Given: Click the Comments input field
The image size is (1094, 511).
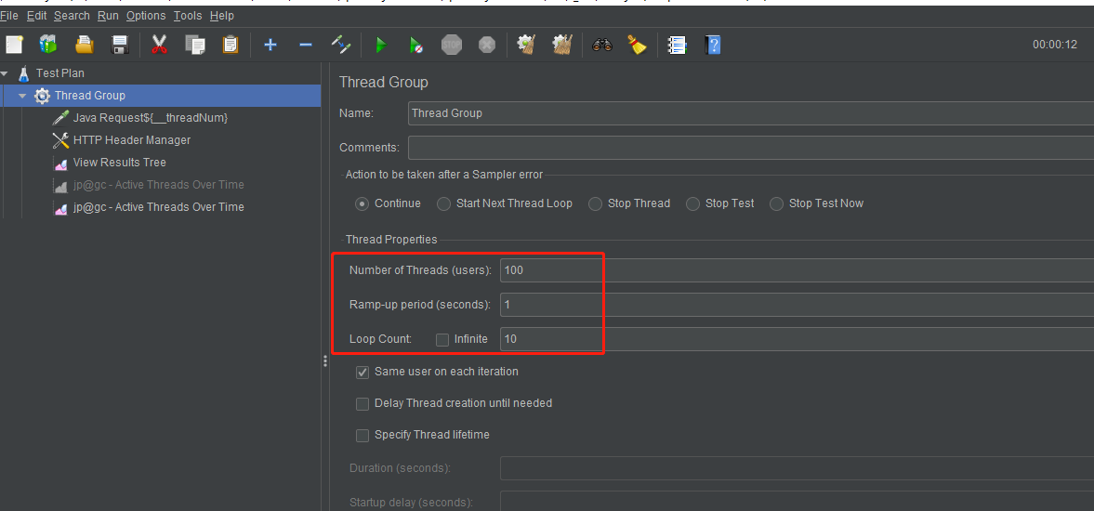Looking at the screenshot, I should 751,148.
